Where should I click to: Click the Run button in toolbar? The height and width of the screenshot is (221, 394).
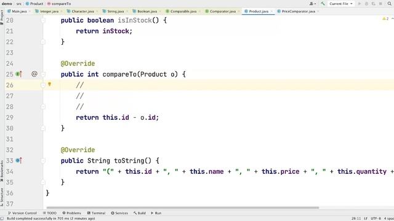click(360, 4)
